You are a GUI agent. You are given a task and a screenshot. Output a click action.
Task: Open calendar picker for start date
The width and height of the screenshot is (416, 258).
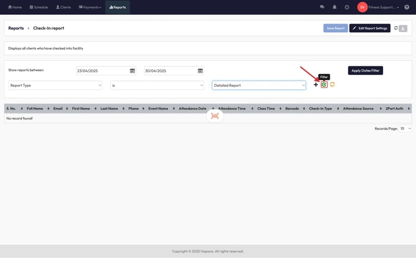click(x=132, y=71)
